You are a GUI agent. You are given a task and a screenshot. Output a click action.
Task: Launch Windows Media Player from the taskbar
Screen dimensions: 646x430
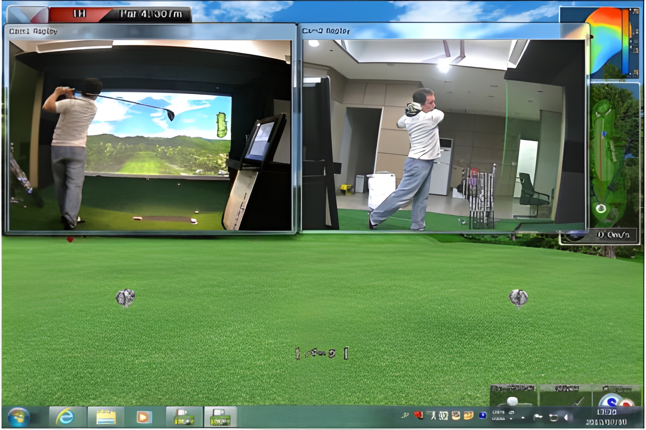pos(144,417)
